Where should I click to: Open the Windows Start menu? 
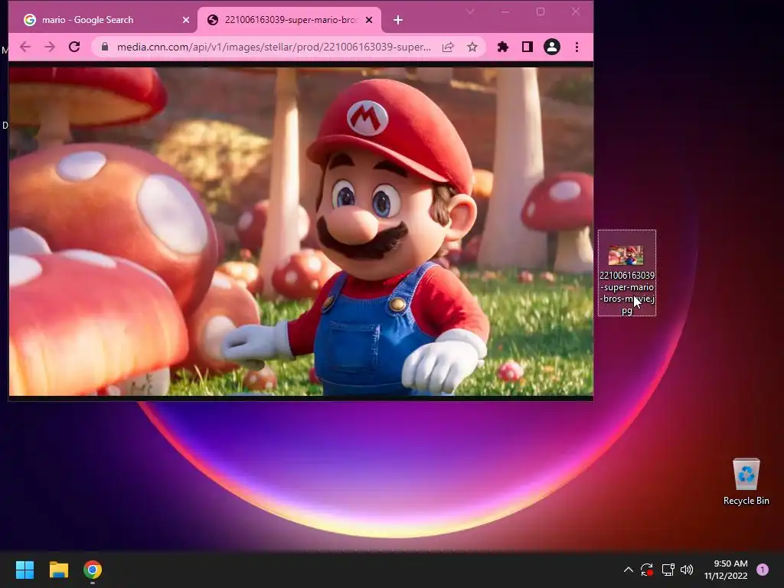point(24,570)
